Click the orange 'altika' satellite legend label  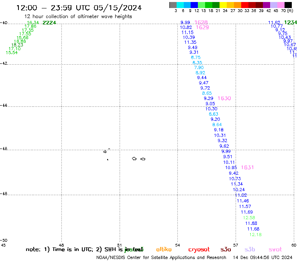click(x=164, y=249)
